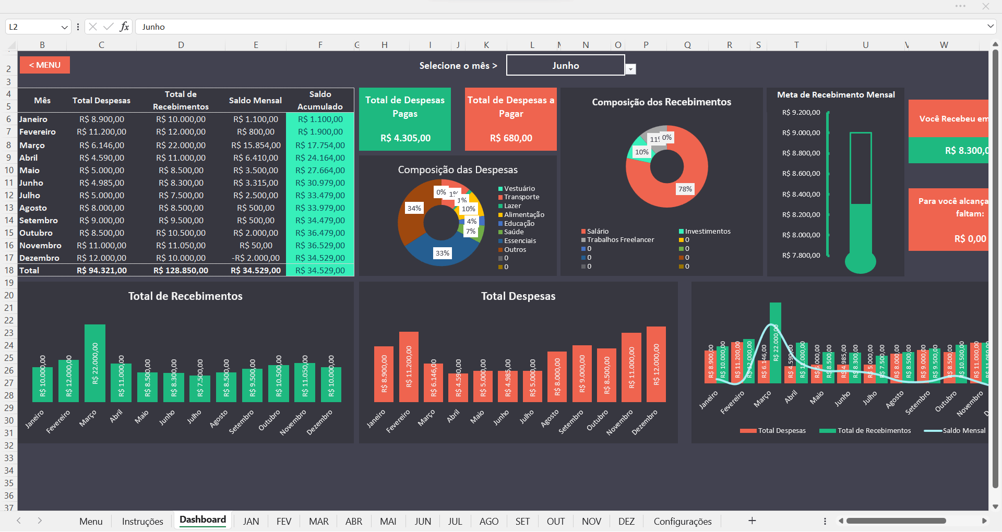Image resolution: width=1002 pixels, height=532 pixels.
Task: Click the 78% label on recebimentos donut
Action: [x=685, y=189]
